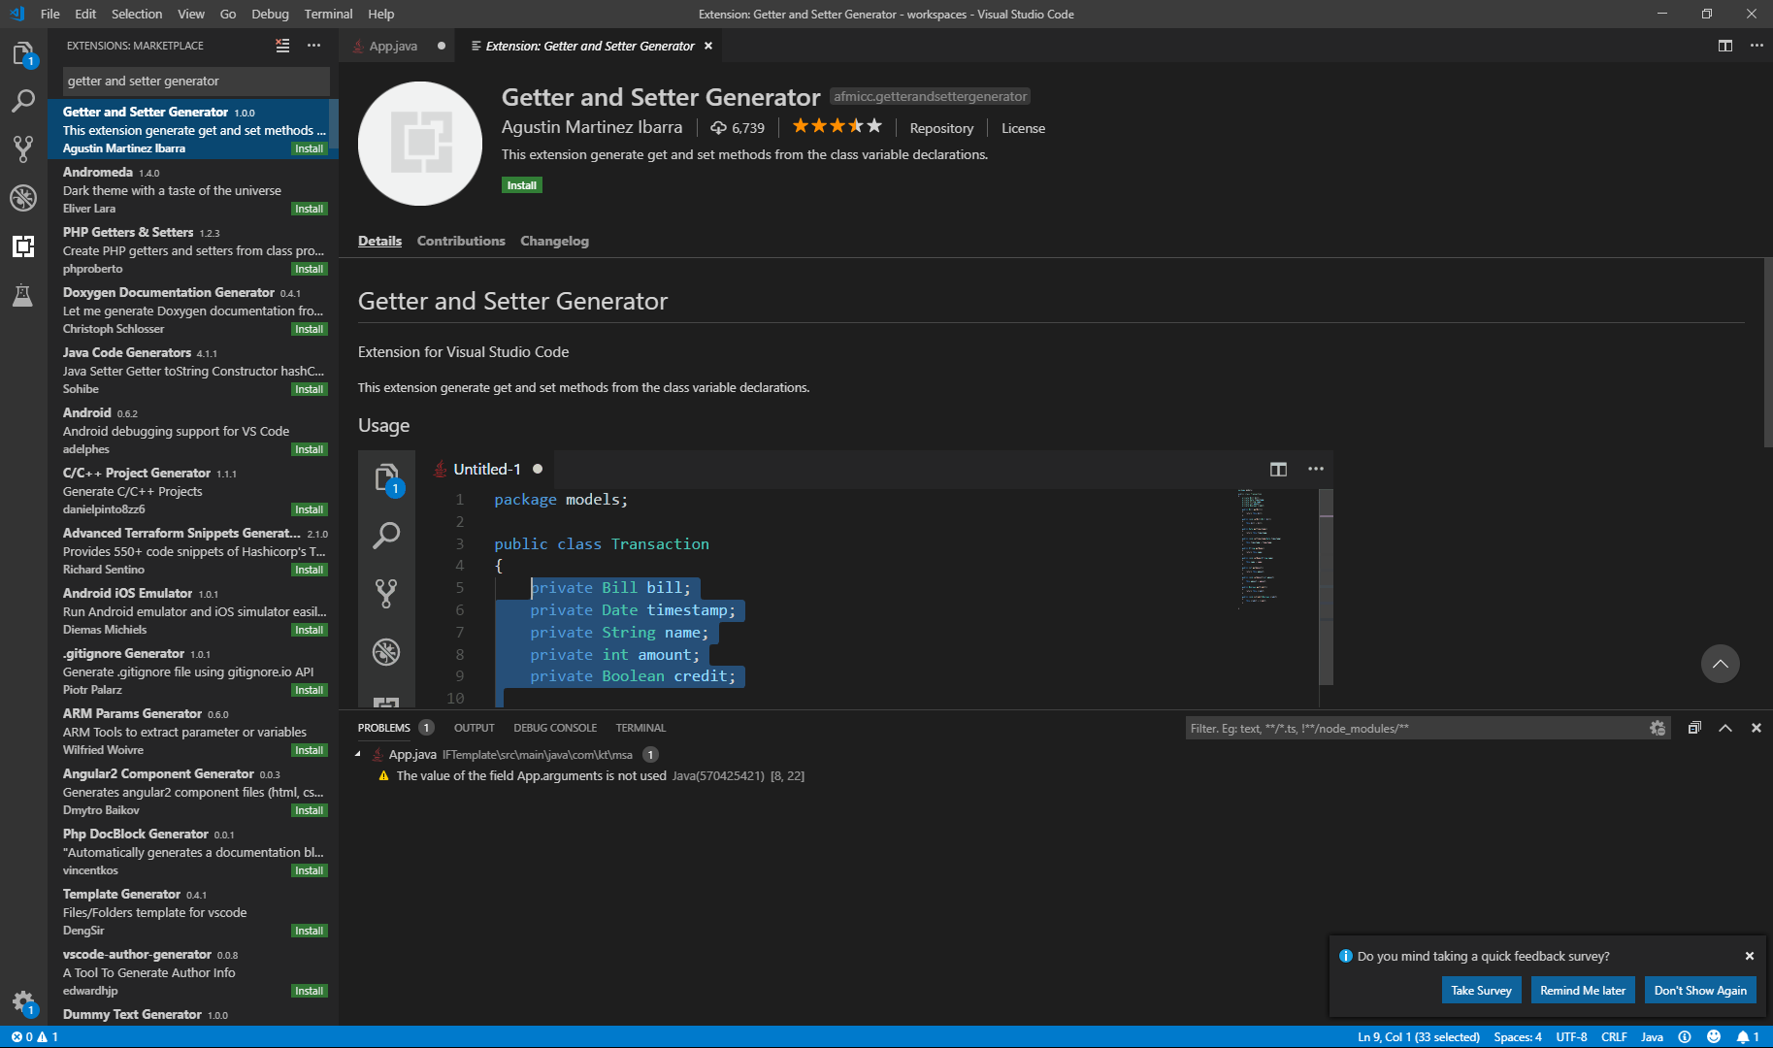Viewport: 1773px width, 1048px height.
Task: Close the Getter and Setter Generator tab
Action: [x=708, y=46]
